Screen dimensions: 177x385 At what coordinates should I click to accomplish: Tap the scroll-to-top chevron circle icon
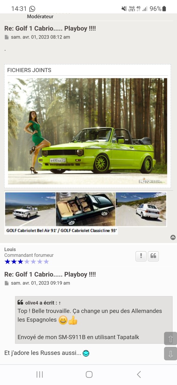(173, 237)
